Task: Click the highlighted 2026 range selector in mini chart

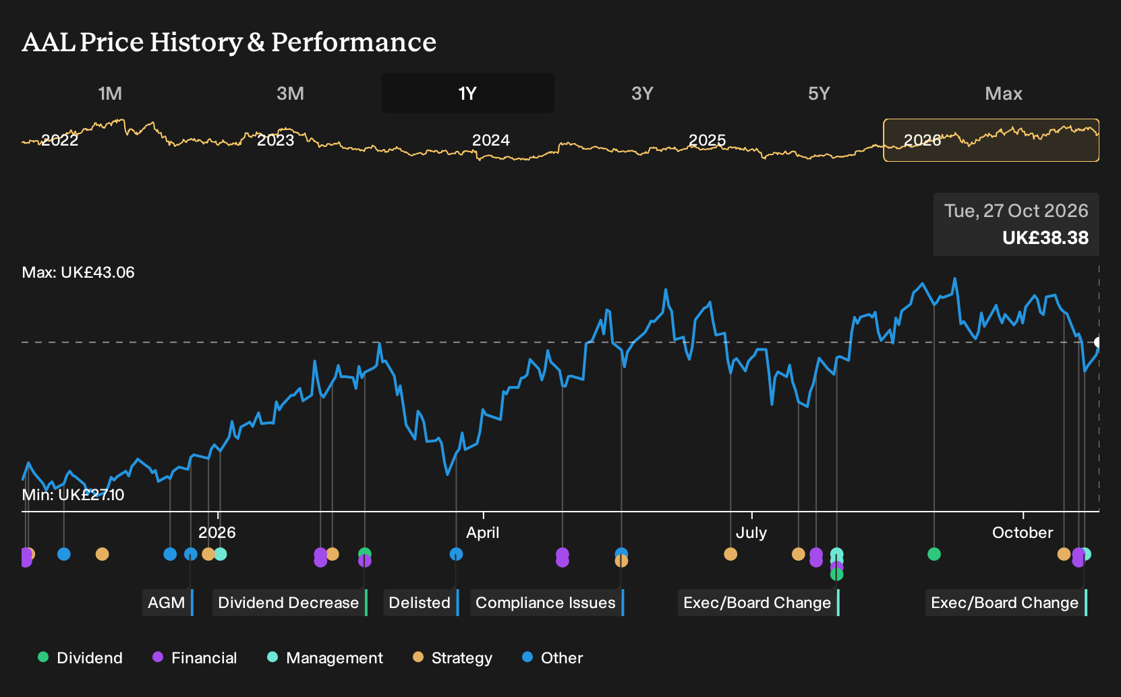Action: click(x=991, y=140)
